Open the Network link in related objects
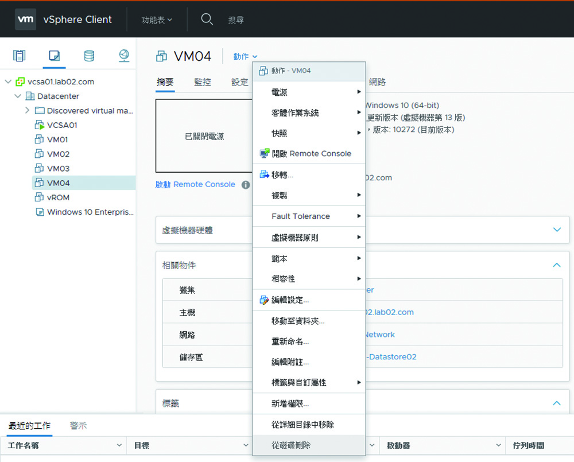 point(380,335)
